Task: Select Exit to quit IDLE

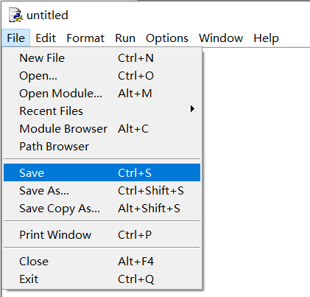Action: 102,279
